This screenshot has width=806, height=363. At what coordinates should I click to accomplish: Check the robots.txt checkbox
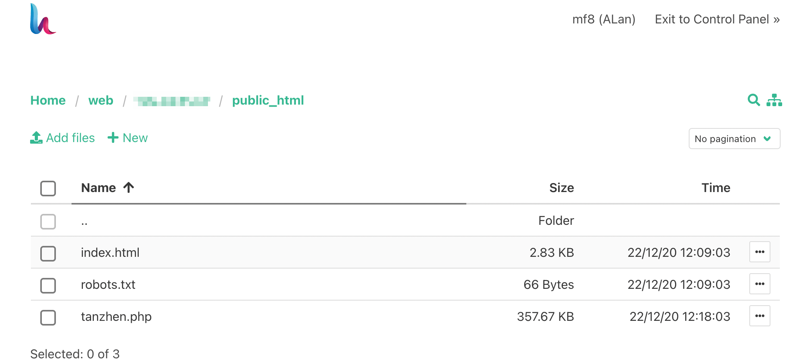(48, 285)
